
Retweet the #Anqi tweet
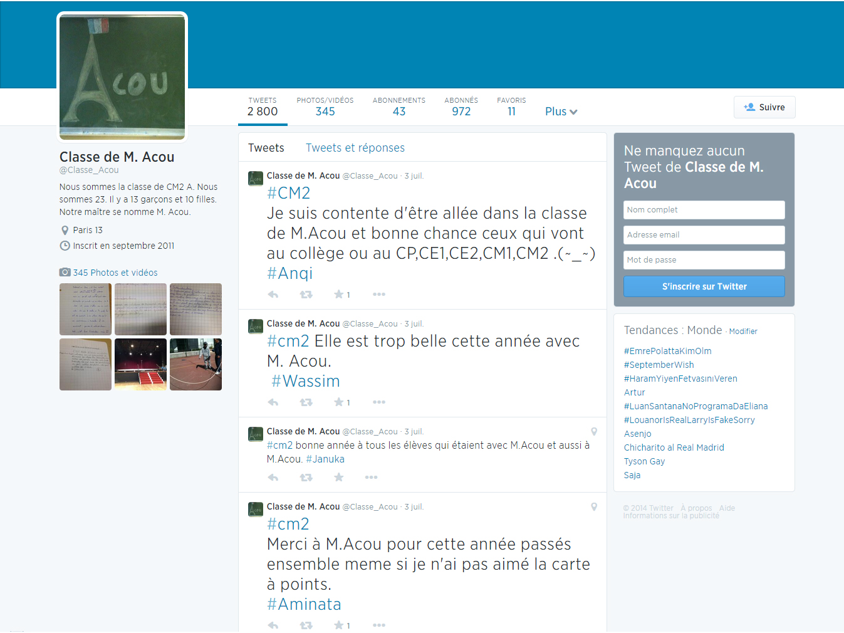click(x=306, y=295)
